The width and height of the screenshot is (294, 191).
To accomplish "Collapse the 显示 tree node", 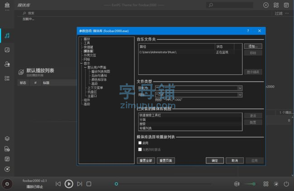I will 81,64.
